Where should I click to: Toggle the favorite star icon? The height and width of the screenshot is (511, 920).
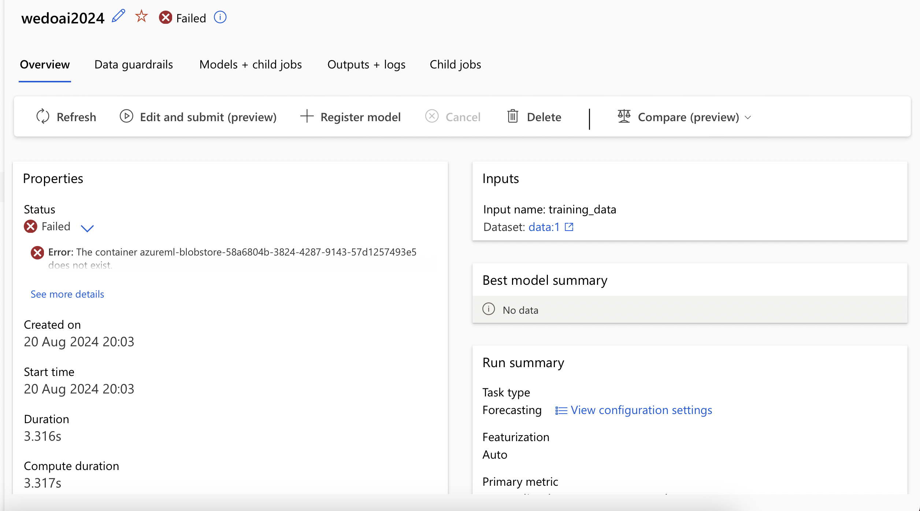(x=141, y=16)
